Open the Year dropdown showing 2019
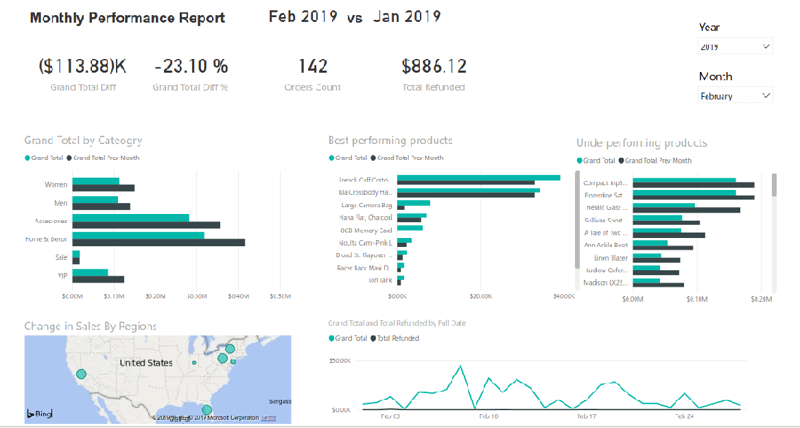The image size is (800, 428). point(736,46)
